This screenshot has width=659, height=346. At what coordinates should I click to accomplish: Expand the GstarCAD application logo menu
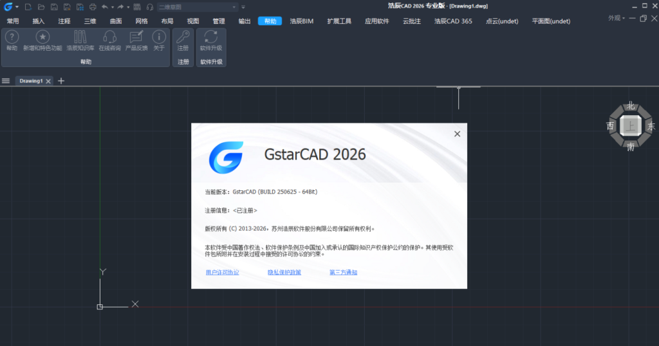pyautogui.click(x=8, y=6)
